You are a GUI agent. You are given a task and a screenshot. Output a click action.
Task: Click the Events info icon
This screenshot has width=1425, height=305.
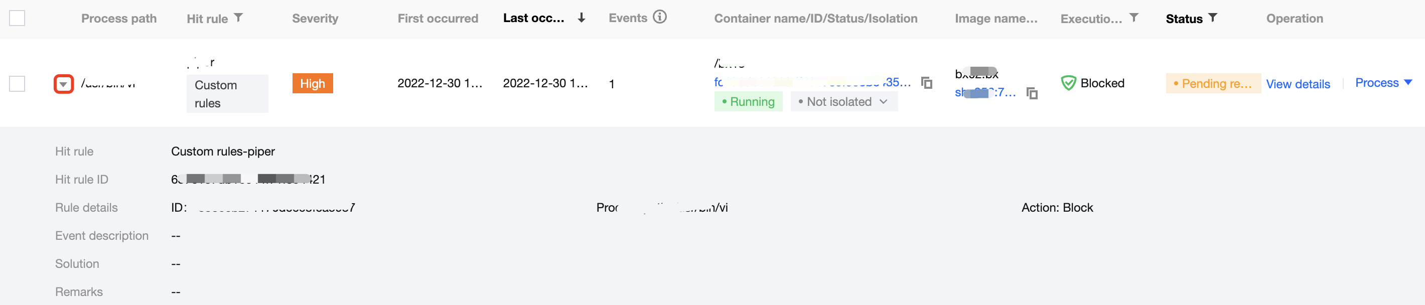coord(659,17)
